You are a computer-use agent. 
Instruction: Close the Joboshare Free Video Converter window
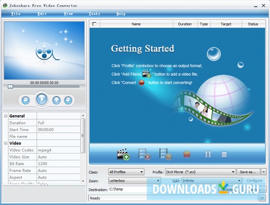[x=264, y=5]
